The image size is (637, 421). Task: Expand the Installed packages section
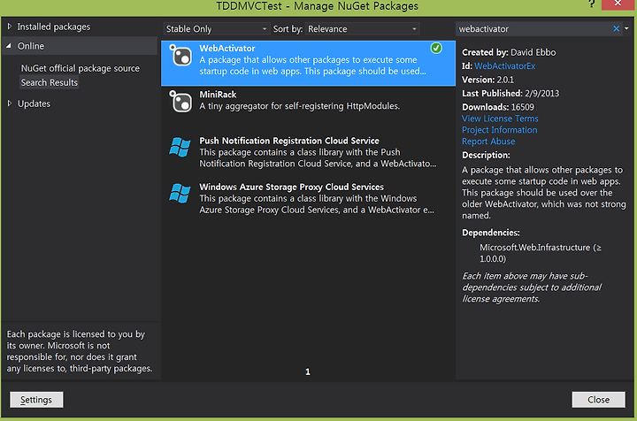coord(10,27)
